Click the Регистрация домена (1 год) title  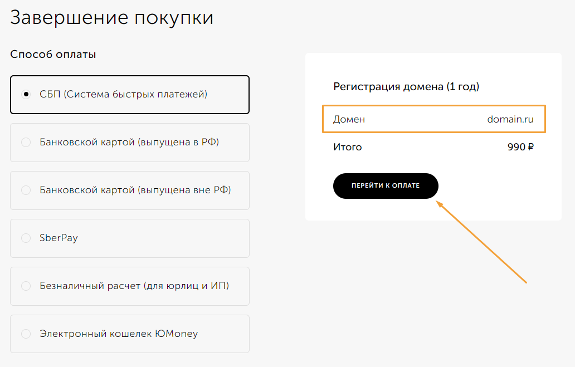406,86
